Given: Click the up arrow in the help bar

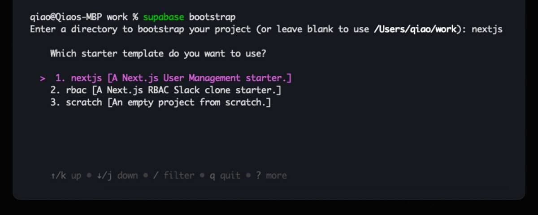Looking at the screenshot, I should point(53,175).
